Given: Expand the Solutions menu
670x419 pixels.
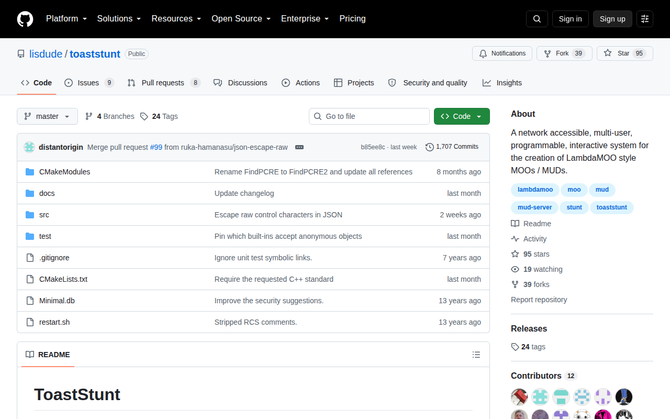Looking at the screenshot, I should point(119,19).
